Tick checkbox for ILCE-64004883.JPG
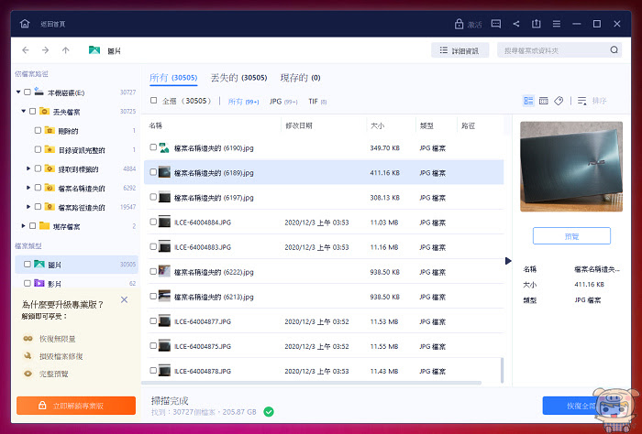 pos(153,247)
